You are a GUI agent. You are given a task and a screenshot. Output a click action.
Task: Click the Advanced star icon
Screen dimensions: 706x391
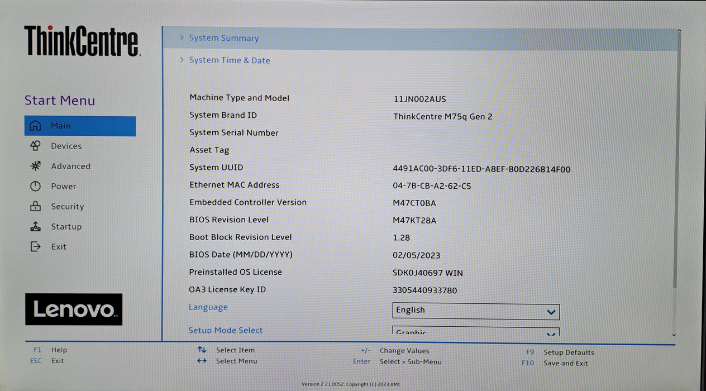(x=35, y=166)
